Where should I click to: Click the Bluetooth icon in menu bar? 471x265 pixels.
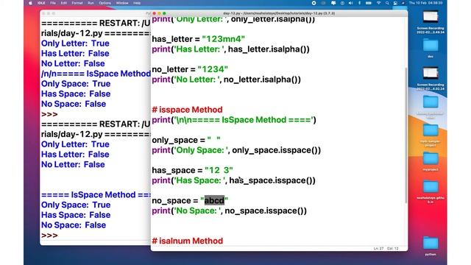coord(359,3)
